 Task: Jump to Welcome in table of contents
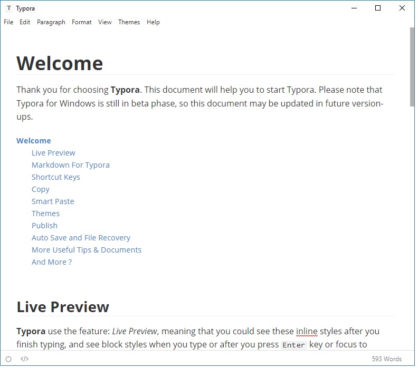click(x=34, y=142)
